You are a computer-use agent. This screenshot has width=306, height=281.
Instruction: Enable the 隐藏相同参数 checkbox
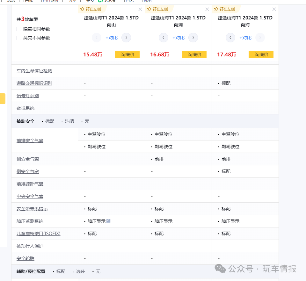point(19,29)
